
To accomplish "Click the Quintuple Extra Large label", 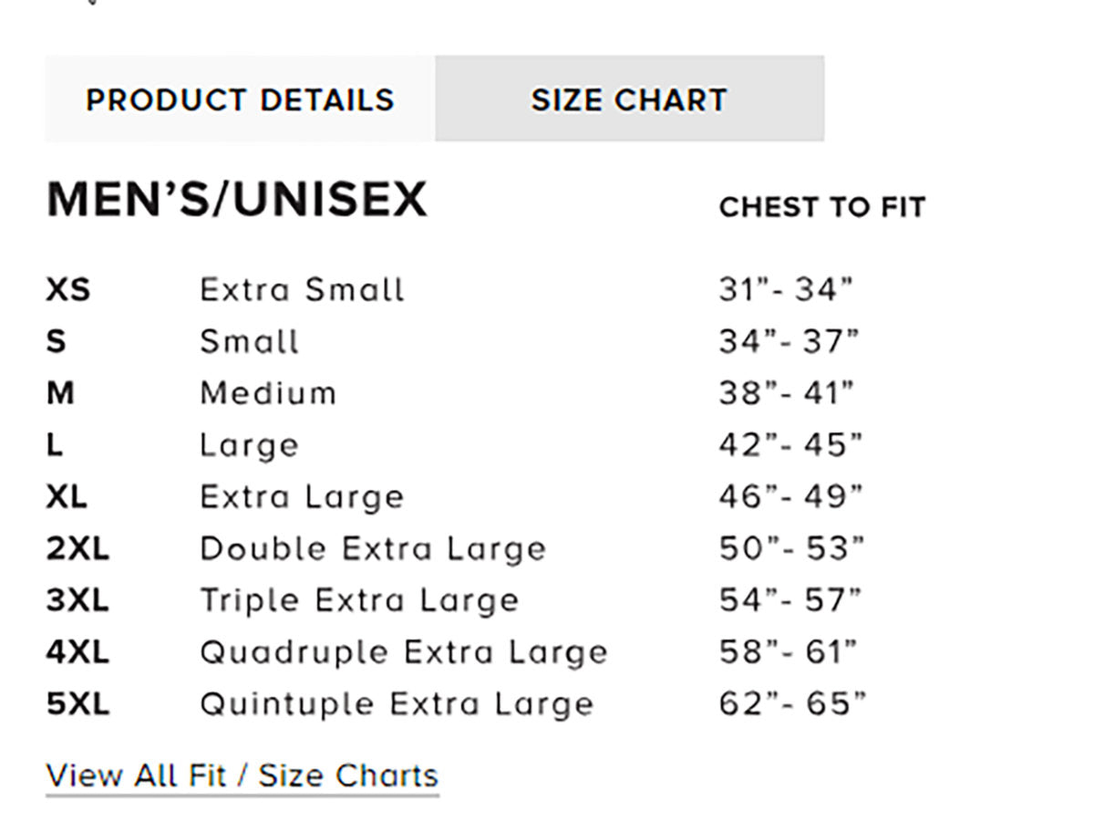I will [x=397, y=704].
